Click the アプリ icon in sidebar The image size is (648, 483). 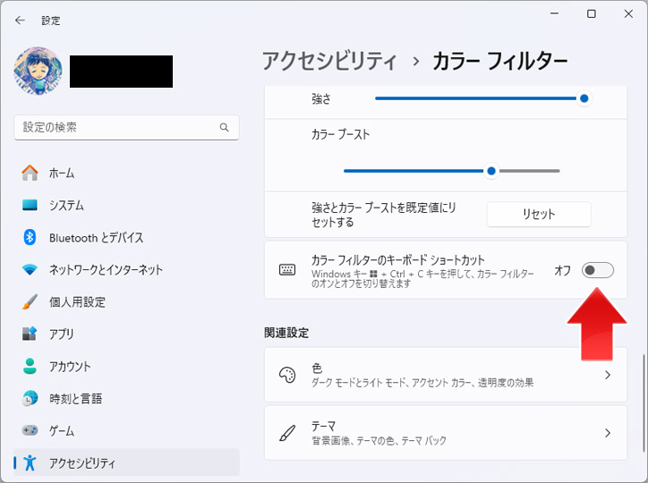click(x=30, y=334)
